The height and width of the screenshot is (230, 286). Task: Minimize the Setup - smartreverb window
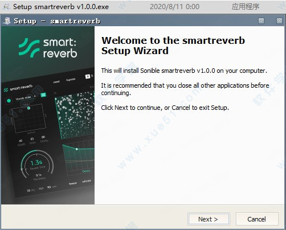262,20
